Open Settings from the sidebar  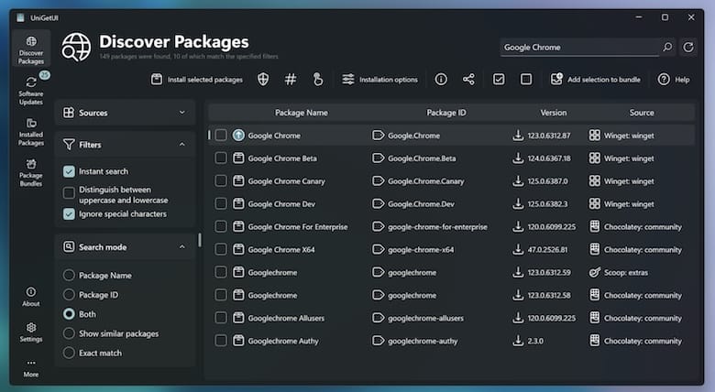(31, 332)
